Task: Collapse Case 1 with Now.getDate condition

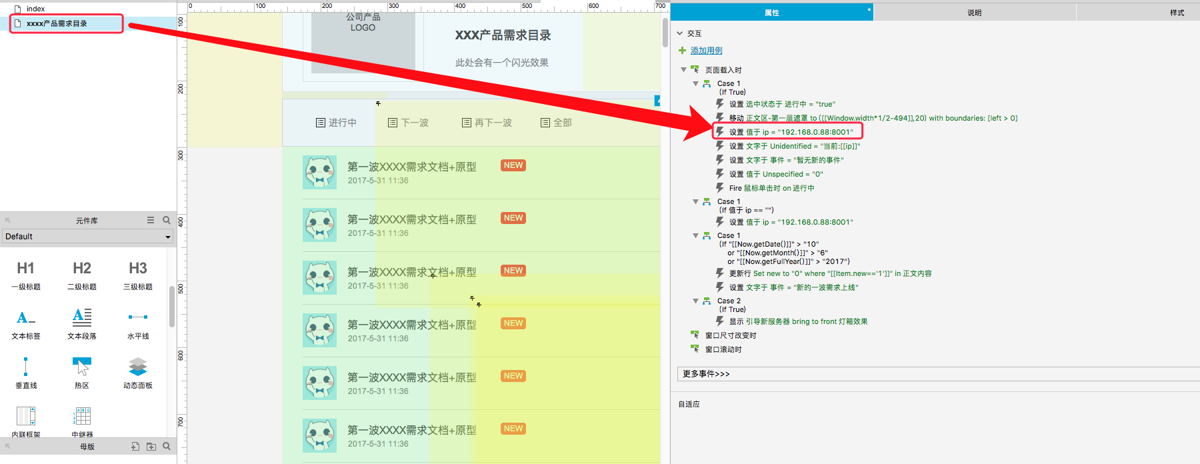Action: [696, 235]
